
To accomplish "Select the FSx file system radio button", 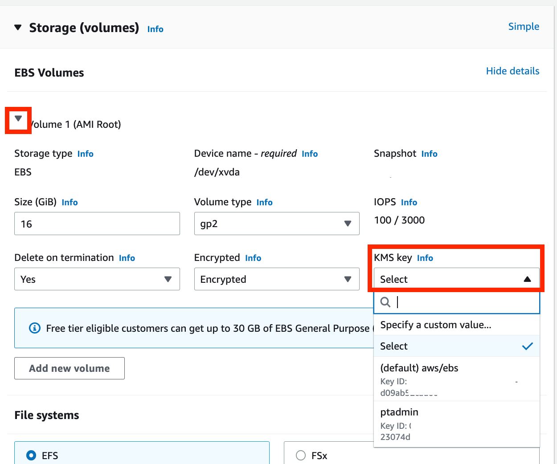I will (x=301, y=456).
